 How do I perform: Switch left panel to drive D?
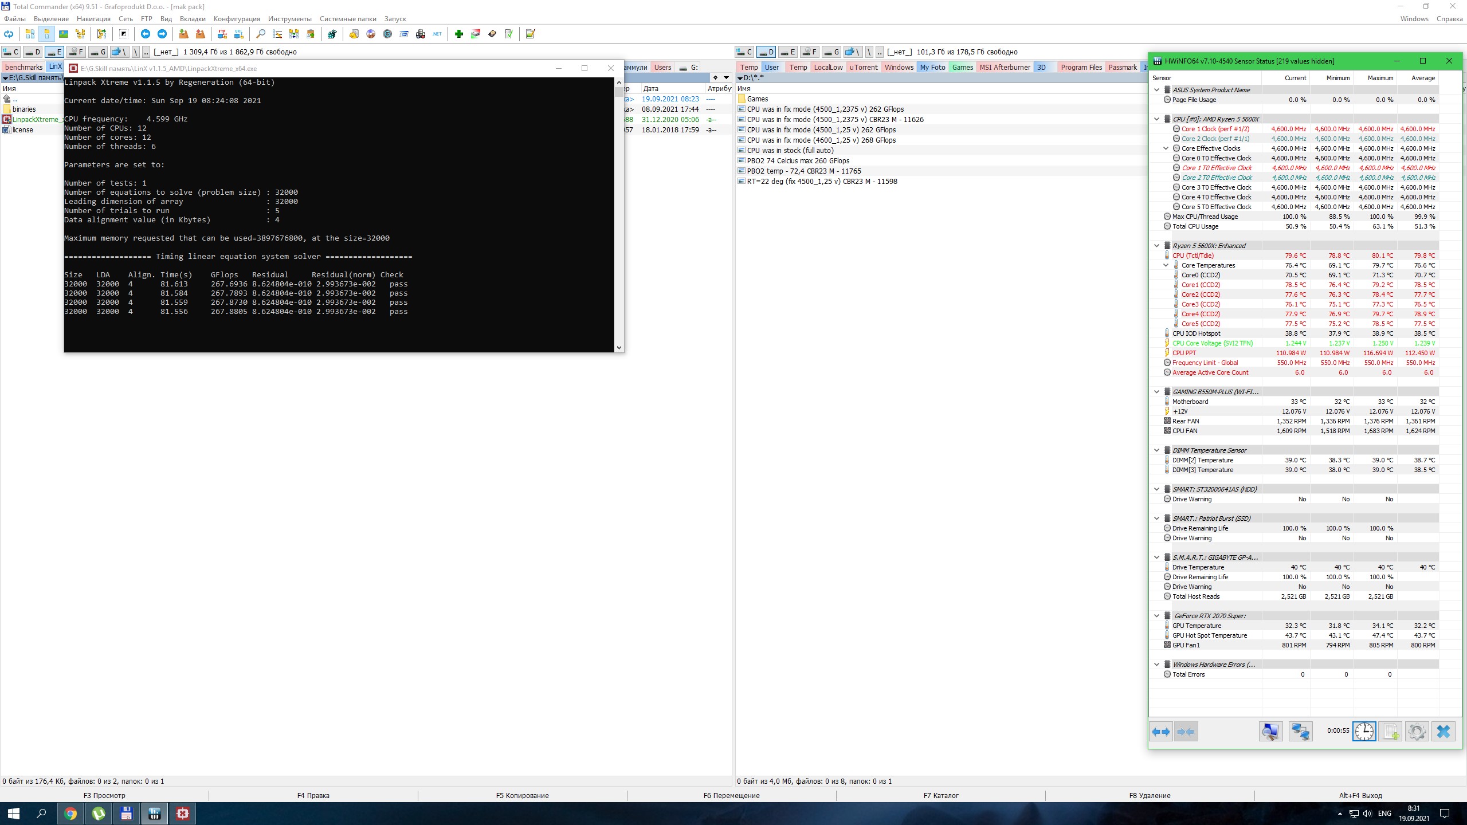33,52
